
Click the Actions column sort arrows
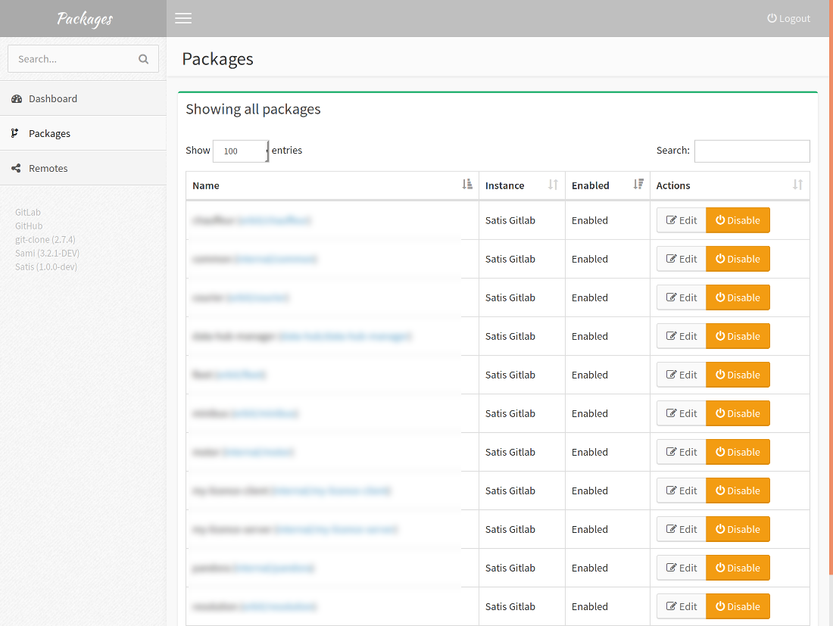(797, 185)
